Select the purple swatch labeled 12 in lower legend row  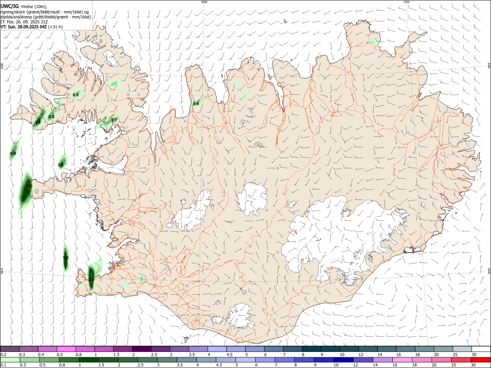pos(363,360)
